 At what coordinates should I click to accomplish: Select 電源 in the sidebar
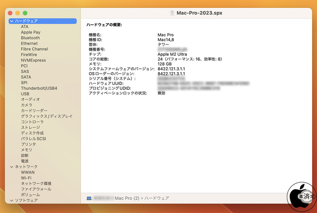tap(25, 161)
